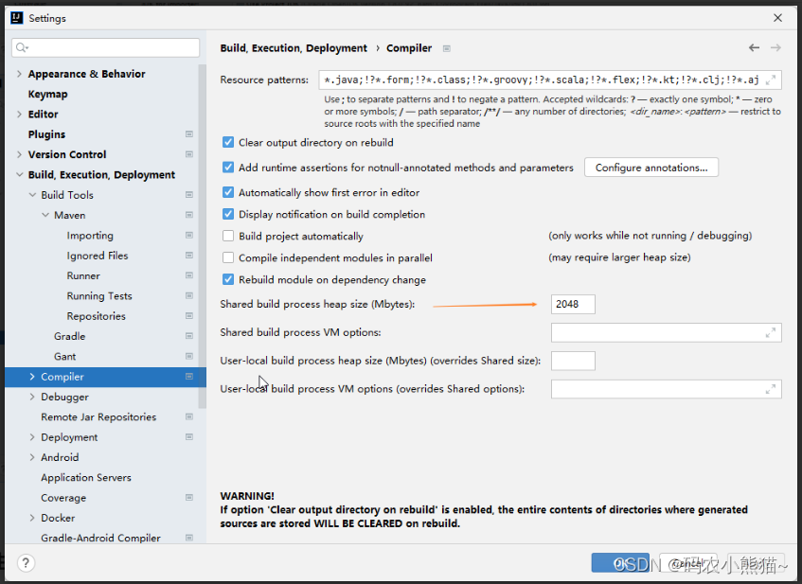The width and height of the screenshot is (802, 584).
Task: Enable Build project automatically checkbox
Action: [228, 236]
